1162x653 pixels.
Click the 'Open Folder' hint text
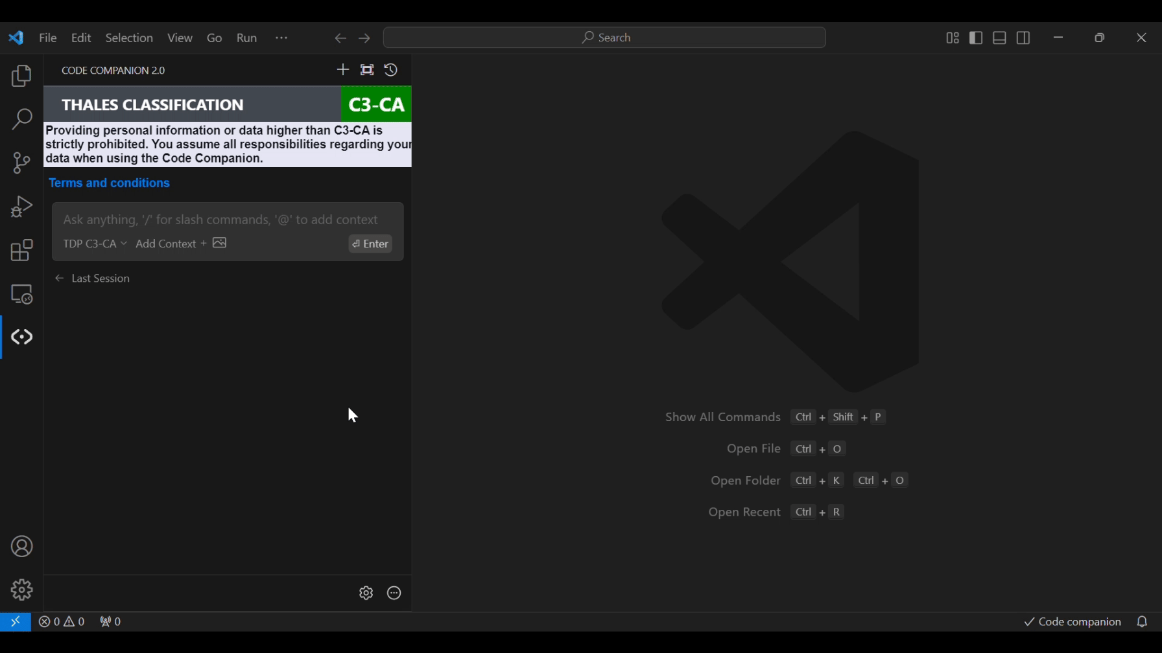746,481
